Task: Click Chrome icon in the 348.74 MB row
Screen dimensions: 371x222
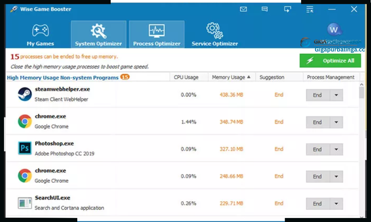Action: click(25, 121)
